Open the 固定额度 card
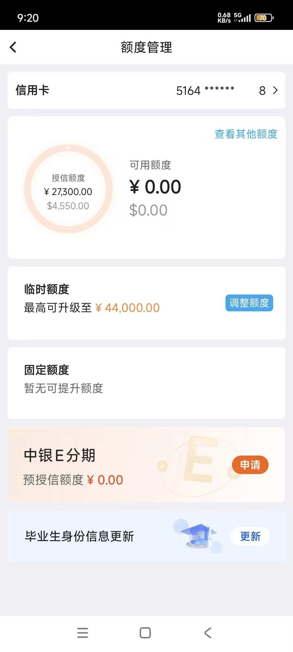Image resolution: width=293 pixels, height=652 pixels. pos(146,383)
